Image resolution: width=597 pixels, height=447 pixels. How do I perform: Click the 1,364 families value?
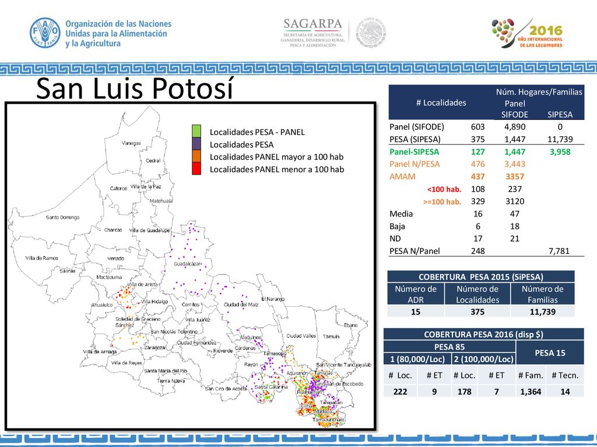(x=531, y=392)
